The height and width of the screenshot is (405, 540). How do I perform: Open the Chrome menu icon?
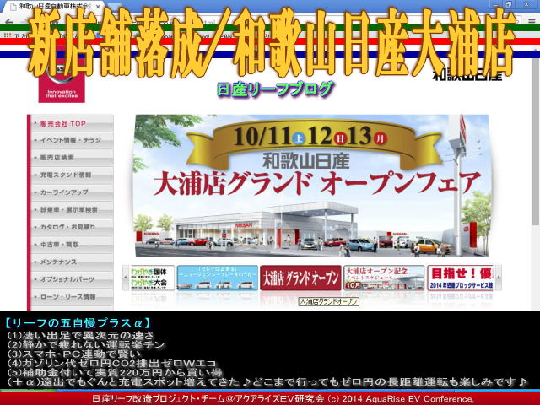click(532, 21)
